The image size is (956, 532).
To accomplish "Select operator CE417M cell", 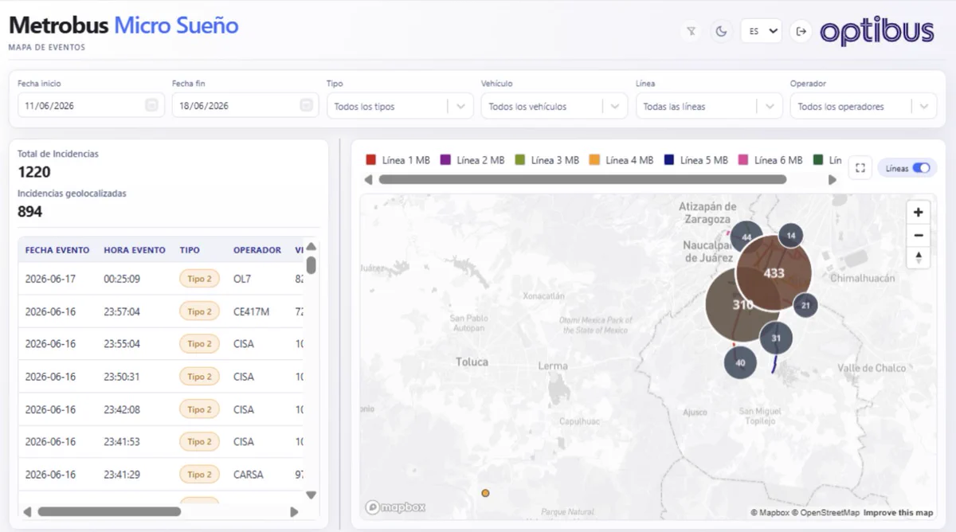I will 251,311.
